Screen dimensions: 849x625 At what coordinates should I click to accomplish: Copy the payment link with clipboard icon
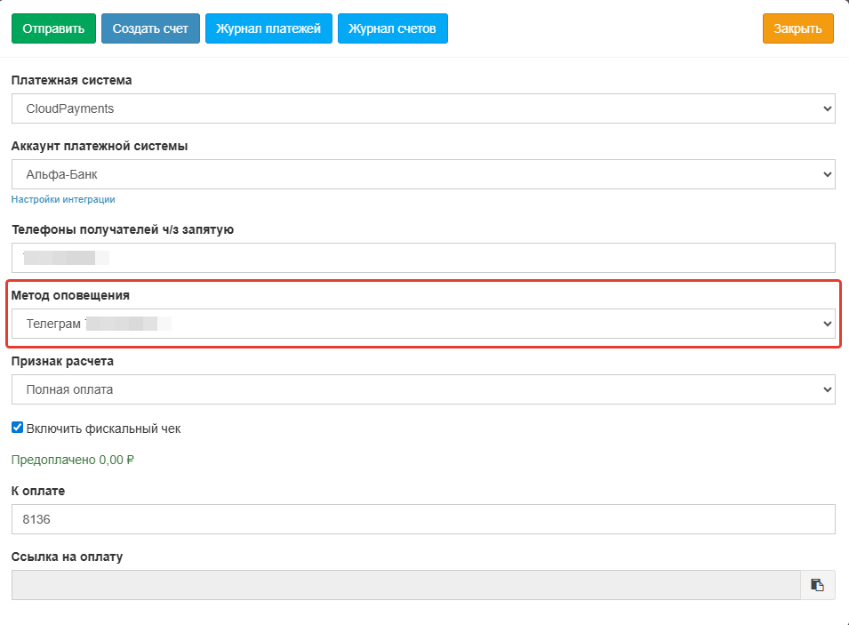coord(817,585)
